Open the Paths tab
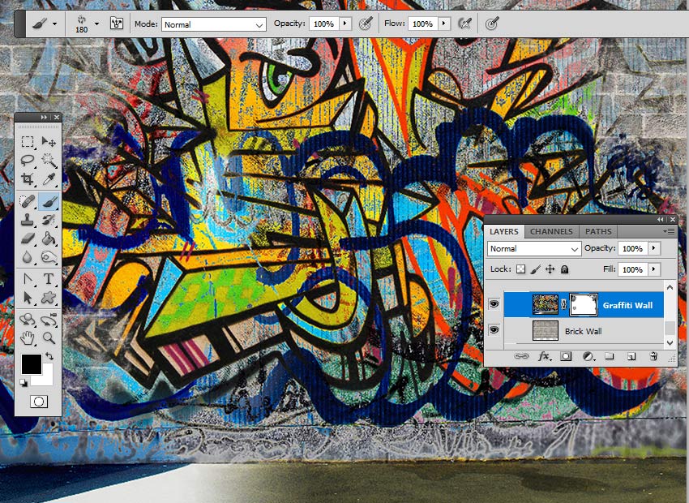 coord(598,232)
